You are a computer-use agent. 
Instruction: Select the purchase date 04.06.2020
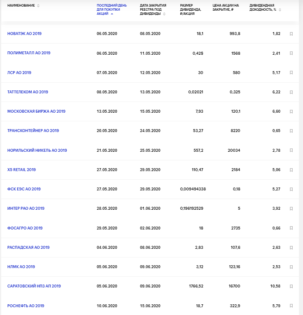107,247
